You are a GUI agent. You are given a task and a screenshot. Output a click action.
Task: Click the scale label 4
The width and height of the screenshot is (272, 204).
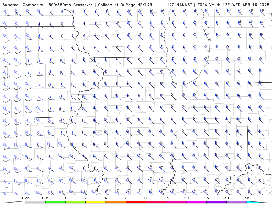click(x=106, y=198)
